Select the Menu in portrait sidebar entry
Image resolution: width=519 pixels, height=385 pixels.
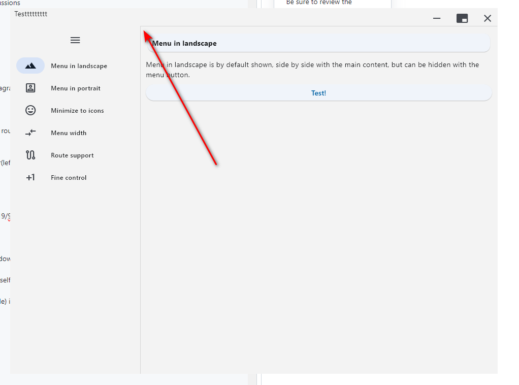pyautogui.click(x=76, y=88)
